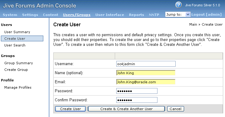Click the Username input field
225x117 pixels.
[146, 64]
